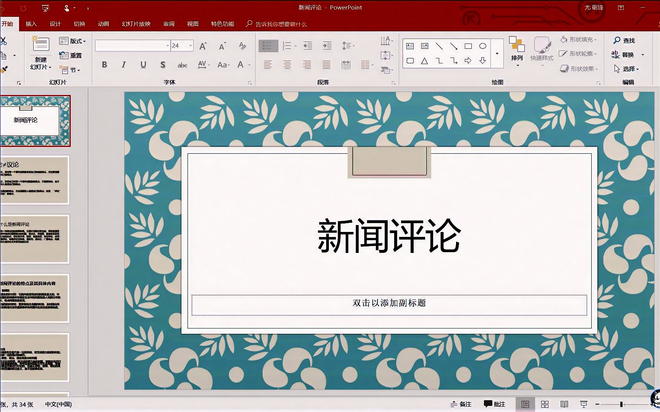The height and width of the screenshot is (412, 660).
Task: Select the second slide thumbnail ≠议论
Action: point(34,180)
